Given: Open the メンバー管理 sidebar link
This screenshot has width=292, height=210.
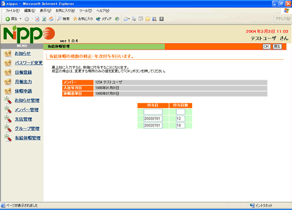Looking at the screenshot, I should click(x=27, y=110).
